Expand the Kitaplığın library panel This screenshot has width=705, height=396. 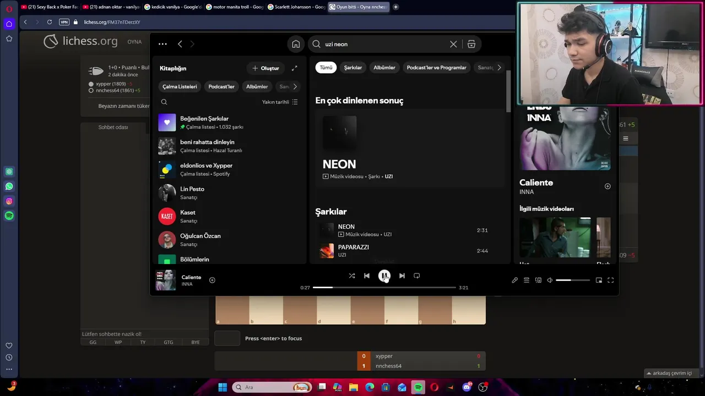pyautogui.click(x=294, y=68)
